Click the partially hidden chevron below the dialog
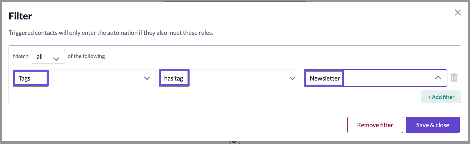Viewport: 470px width, 144px height. click(x=234, y=142)
